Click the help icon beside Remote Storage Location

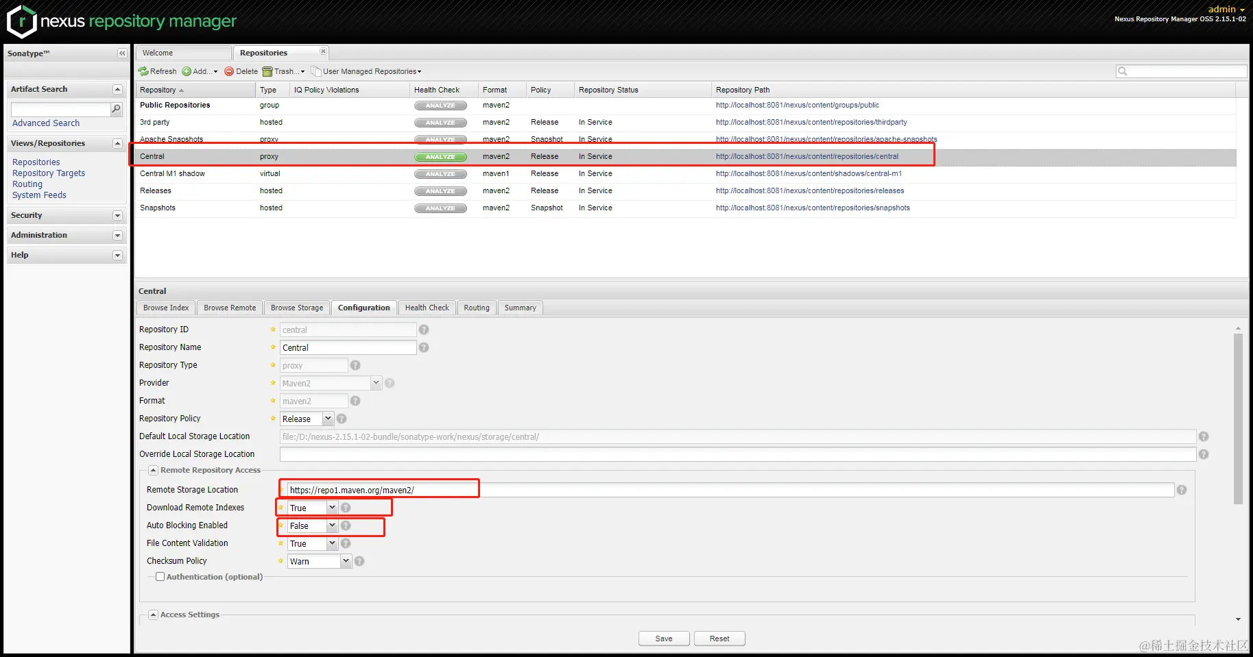pyautogui.click(x=1182, y=491)
